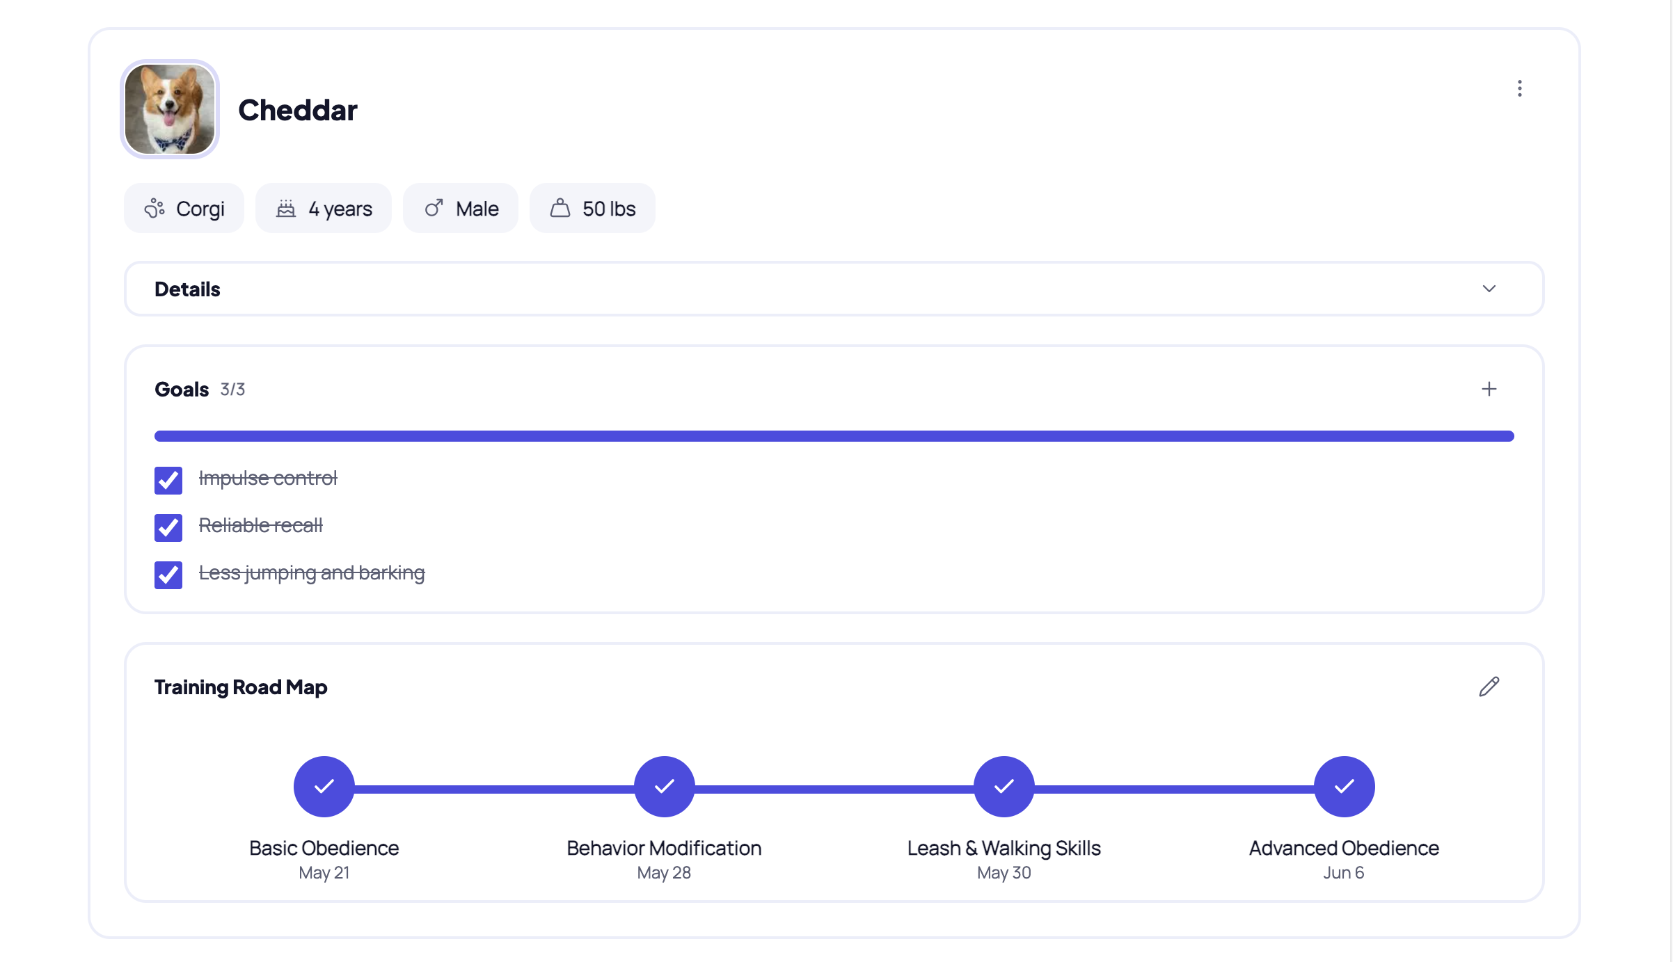Click the Reliable recall strikethrough text
This screenshot has width=1673, height=962.
(261, 525)
